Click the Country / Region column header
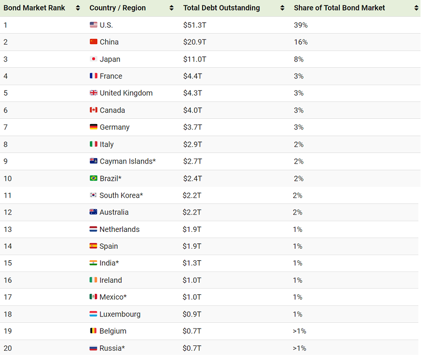 coord(117,8)
